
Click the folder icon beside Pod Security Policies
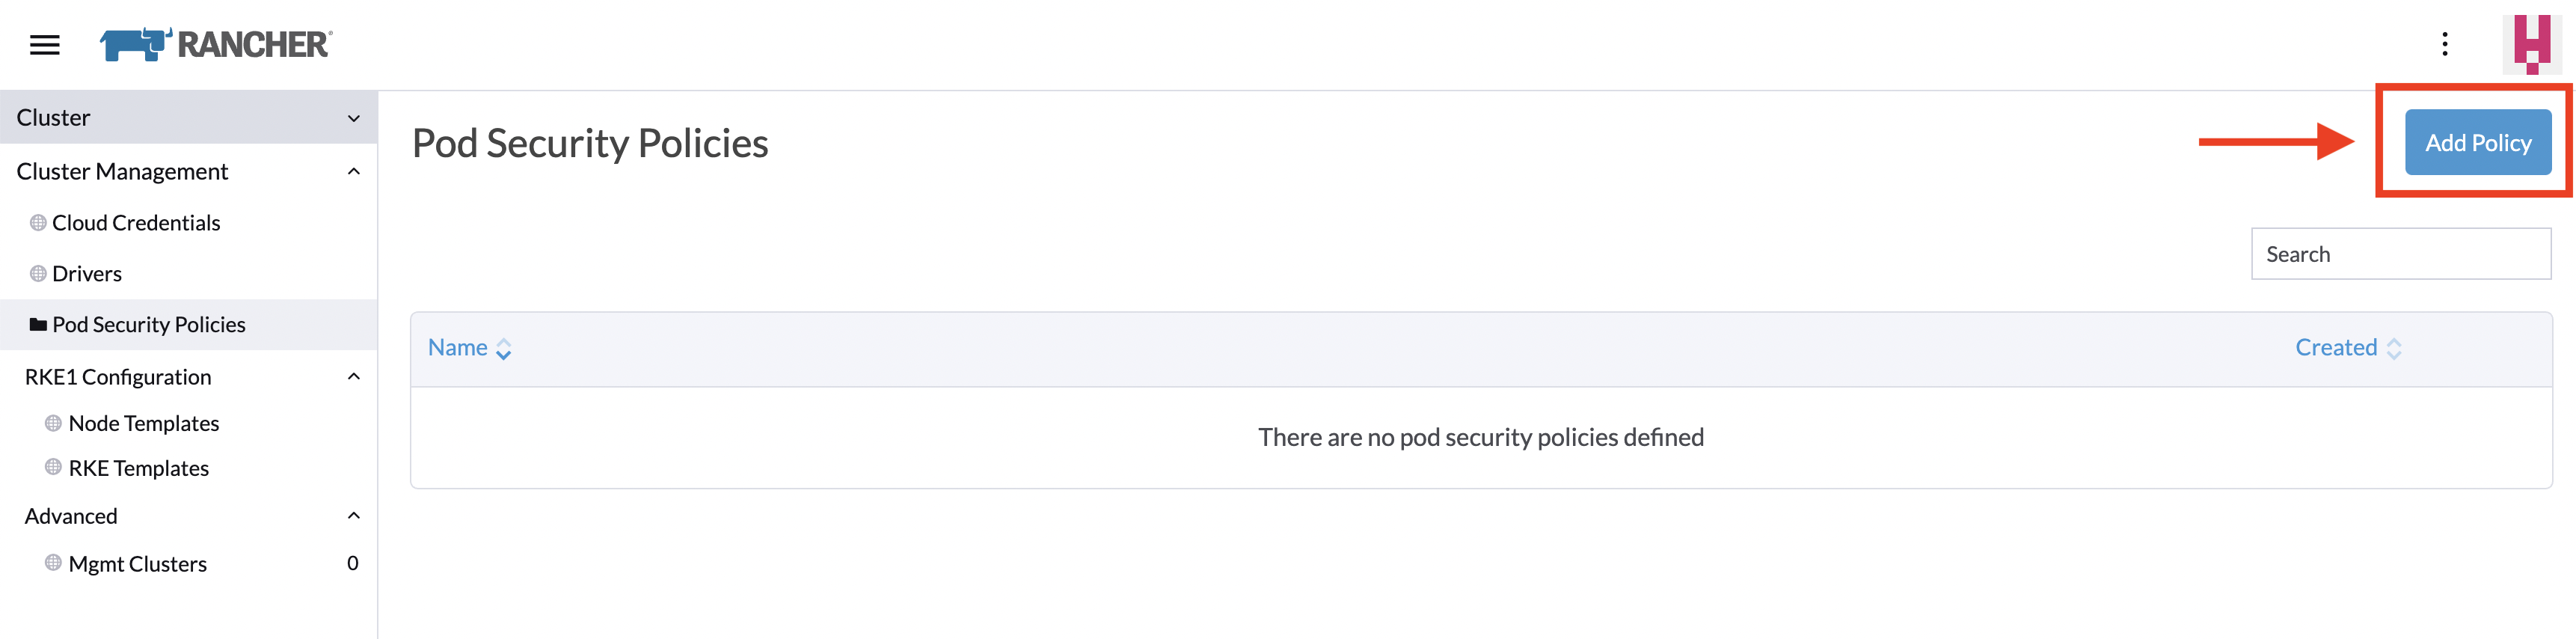[x=38, y=324]
